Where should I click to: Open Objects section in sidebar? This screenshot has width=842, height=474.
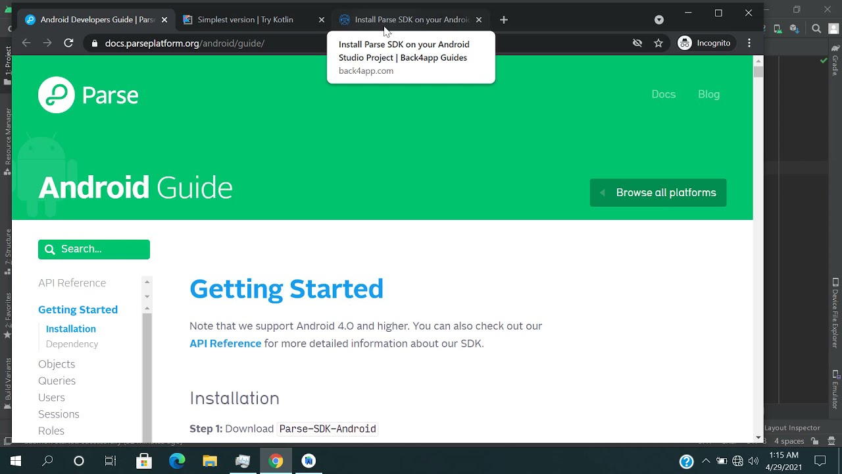pyautogui.click(x=57, y=363)
